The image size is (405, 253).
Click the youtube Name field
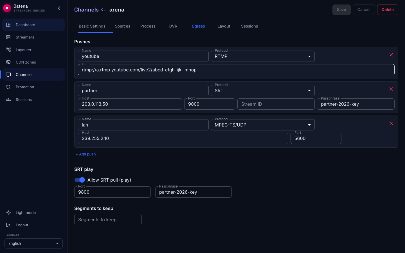143,56
